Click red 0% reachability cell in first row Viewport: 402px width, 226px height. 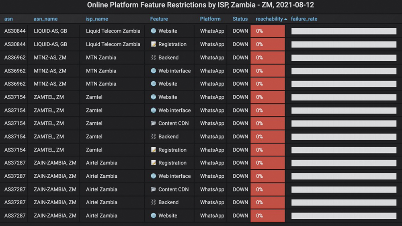click(268, 31)
